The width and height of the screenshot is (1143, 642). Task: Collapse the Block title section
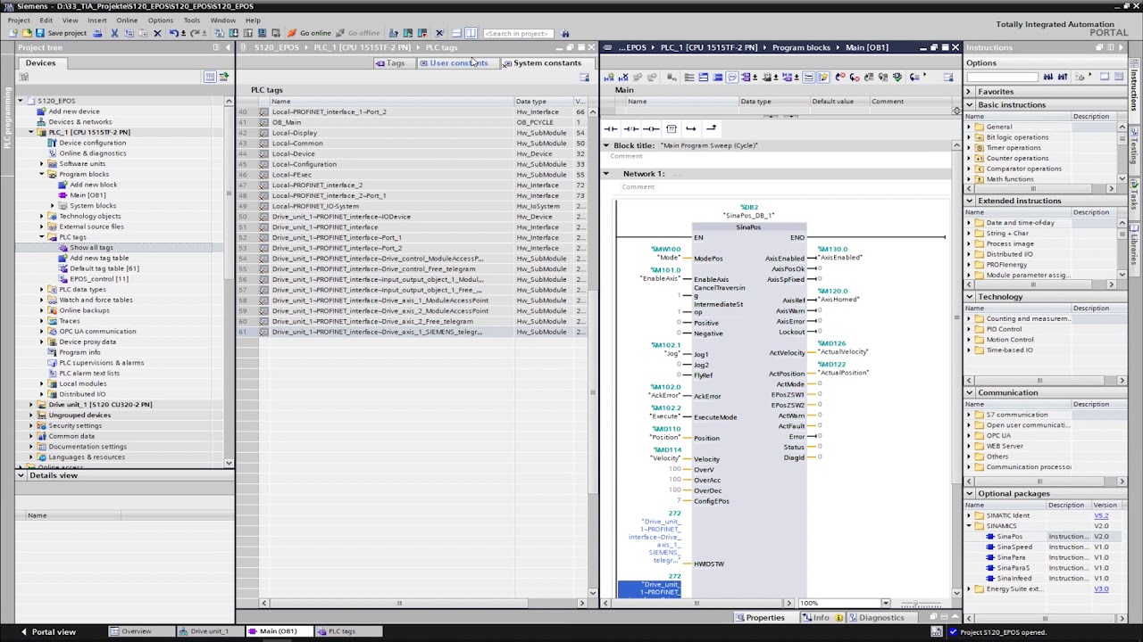click(605, 145)
